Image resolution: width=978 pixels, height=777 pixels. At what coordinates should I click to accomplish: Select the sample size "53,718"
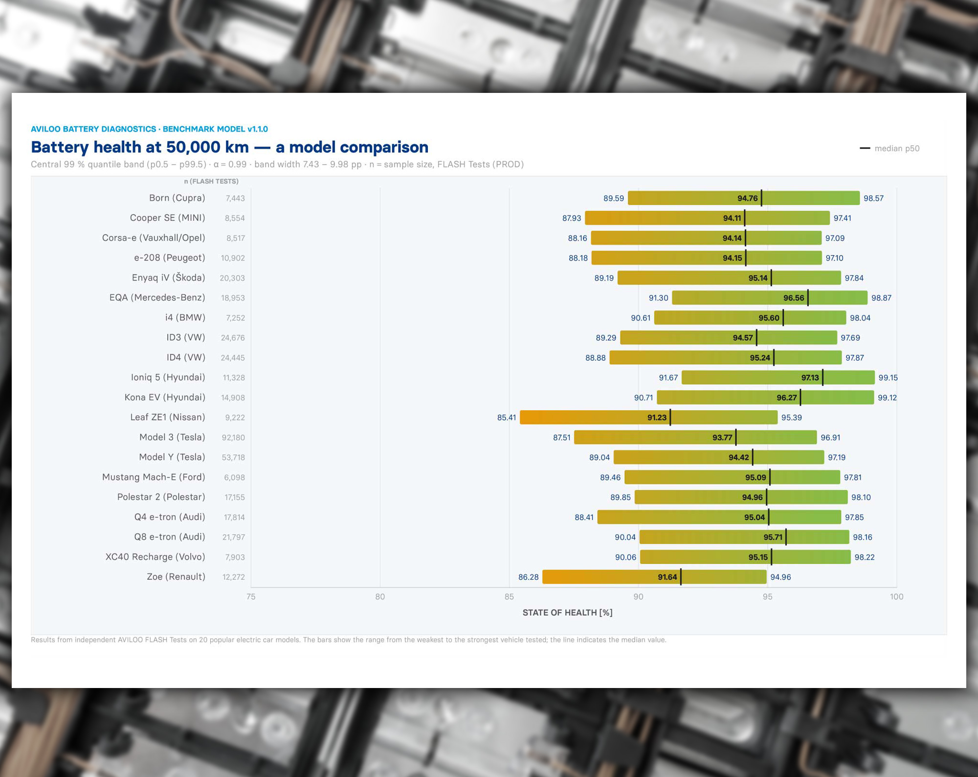(x=233, y=458)
